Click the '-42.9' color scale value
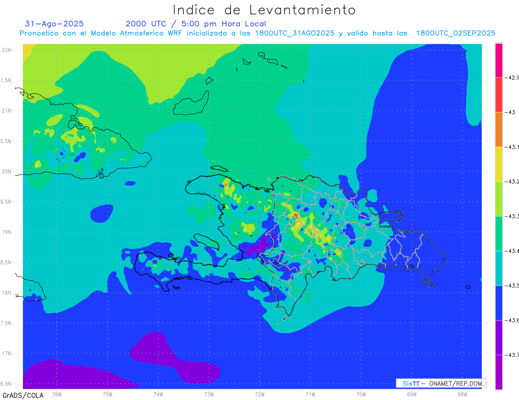519x400 pixels. pyautogui.click(x=512, y=78)
